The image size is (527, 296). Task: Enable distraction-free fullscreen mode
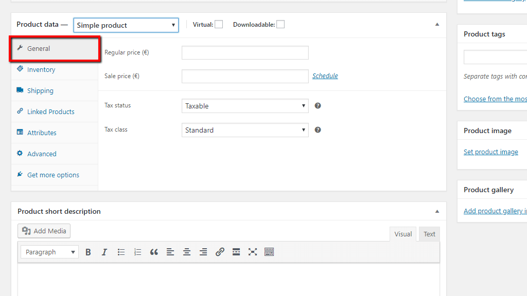click(253, 252)
